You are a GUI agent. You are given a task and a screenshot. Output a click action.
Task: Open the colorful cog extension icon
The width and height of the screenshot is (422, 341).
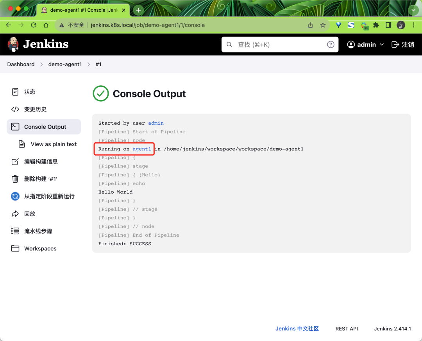pos(364,25)
